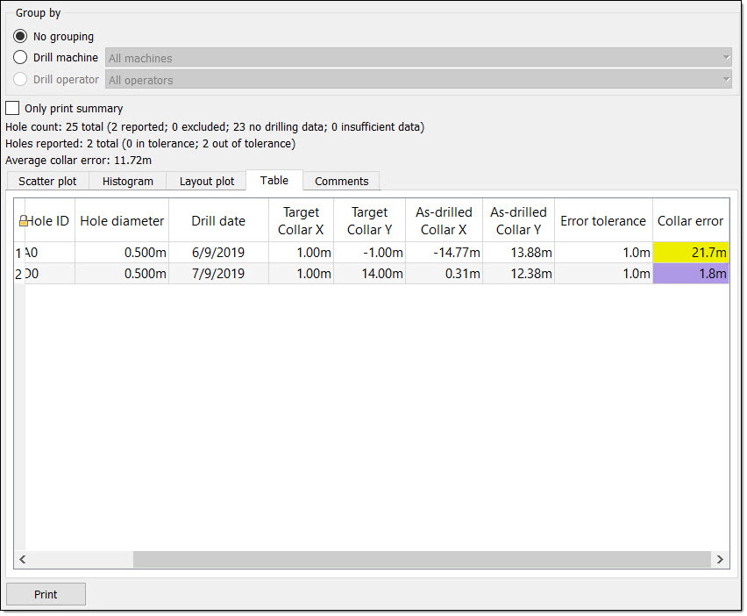Select row 2 header
The width and height of the screenshot is (747, 616).
click(x=18, y=274)
